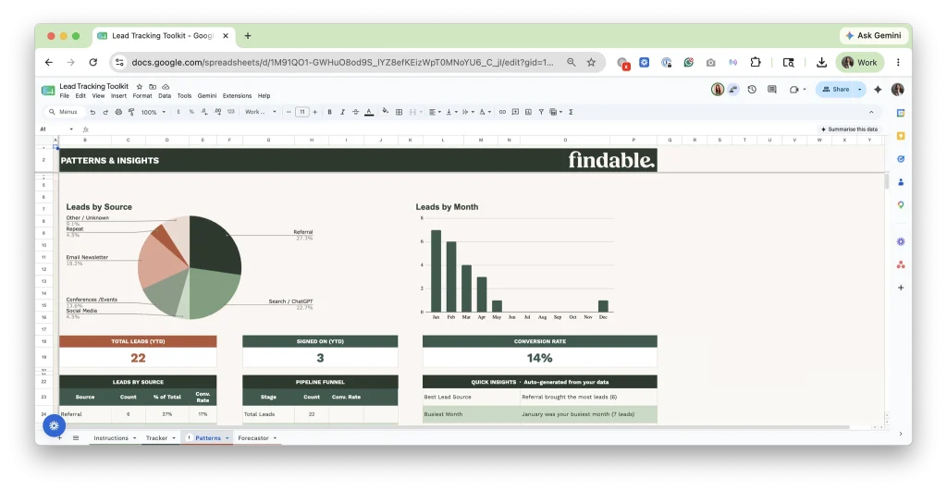Screen dimensions: 947x491
Task: Open the 123 more formats menu
Action: pos(230,112)
